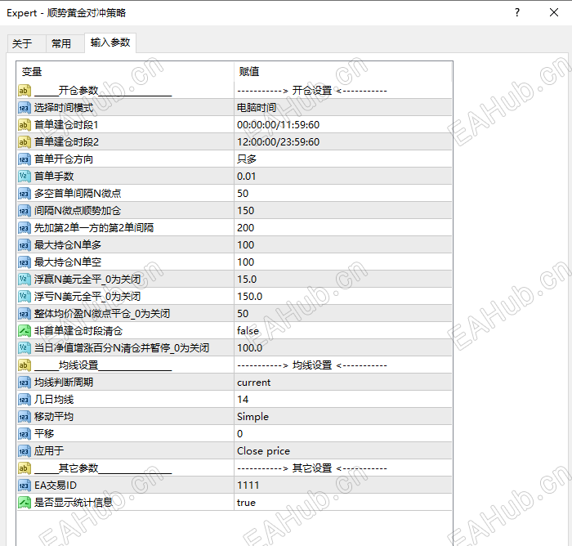The height and width of the screenshot is (546, 572).
Task: Click the double-type icon beside 浮亏N美元全平_0为关闭
Action: pos(24,297)
